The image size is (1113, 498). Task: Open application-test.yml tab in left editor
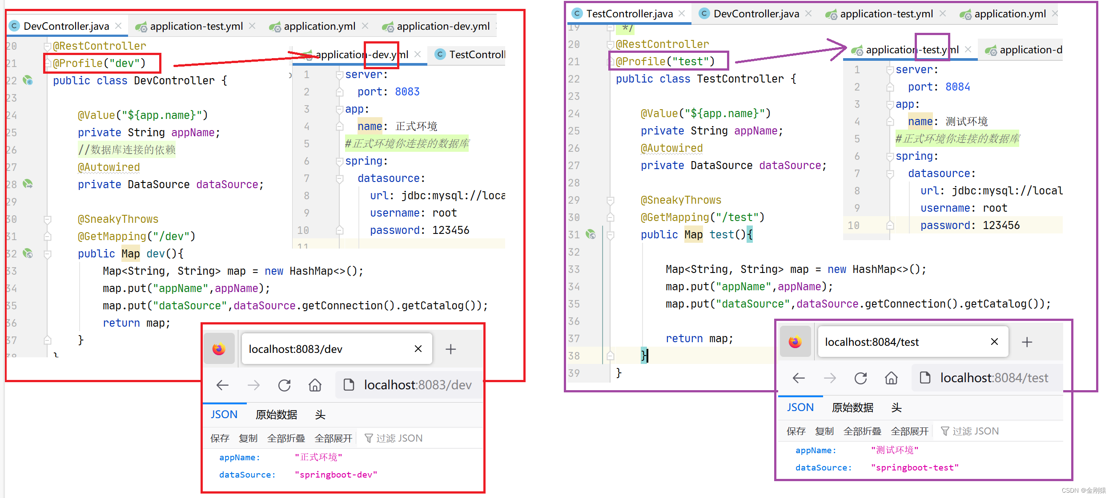point(196,26)
